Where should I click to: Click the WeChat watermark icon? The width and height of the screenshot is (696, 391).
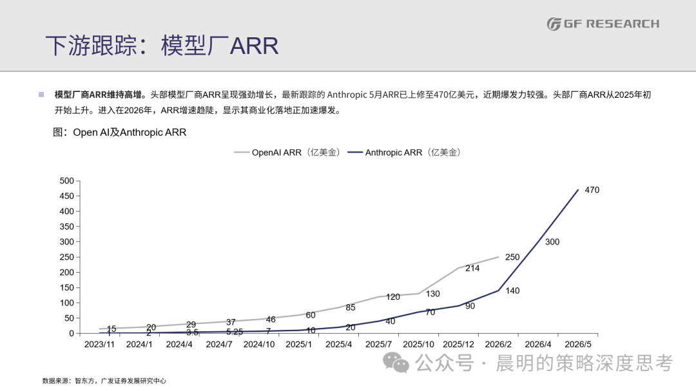point(396,363)
